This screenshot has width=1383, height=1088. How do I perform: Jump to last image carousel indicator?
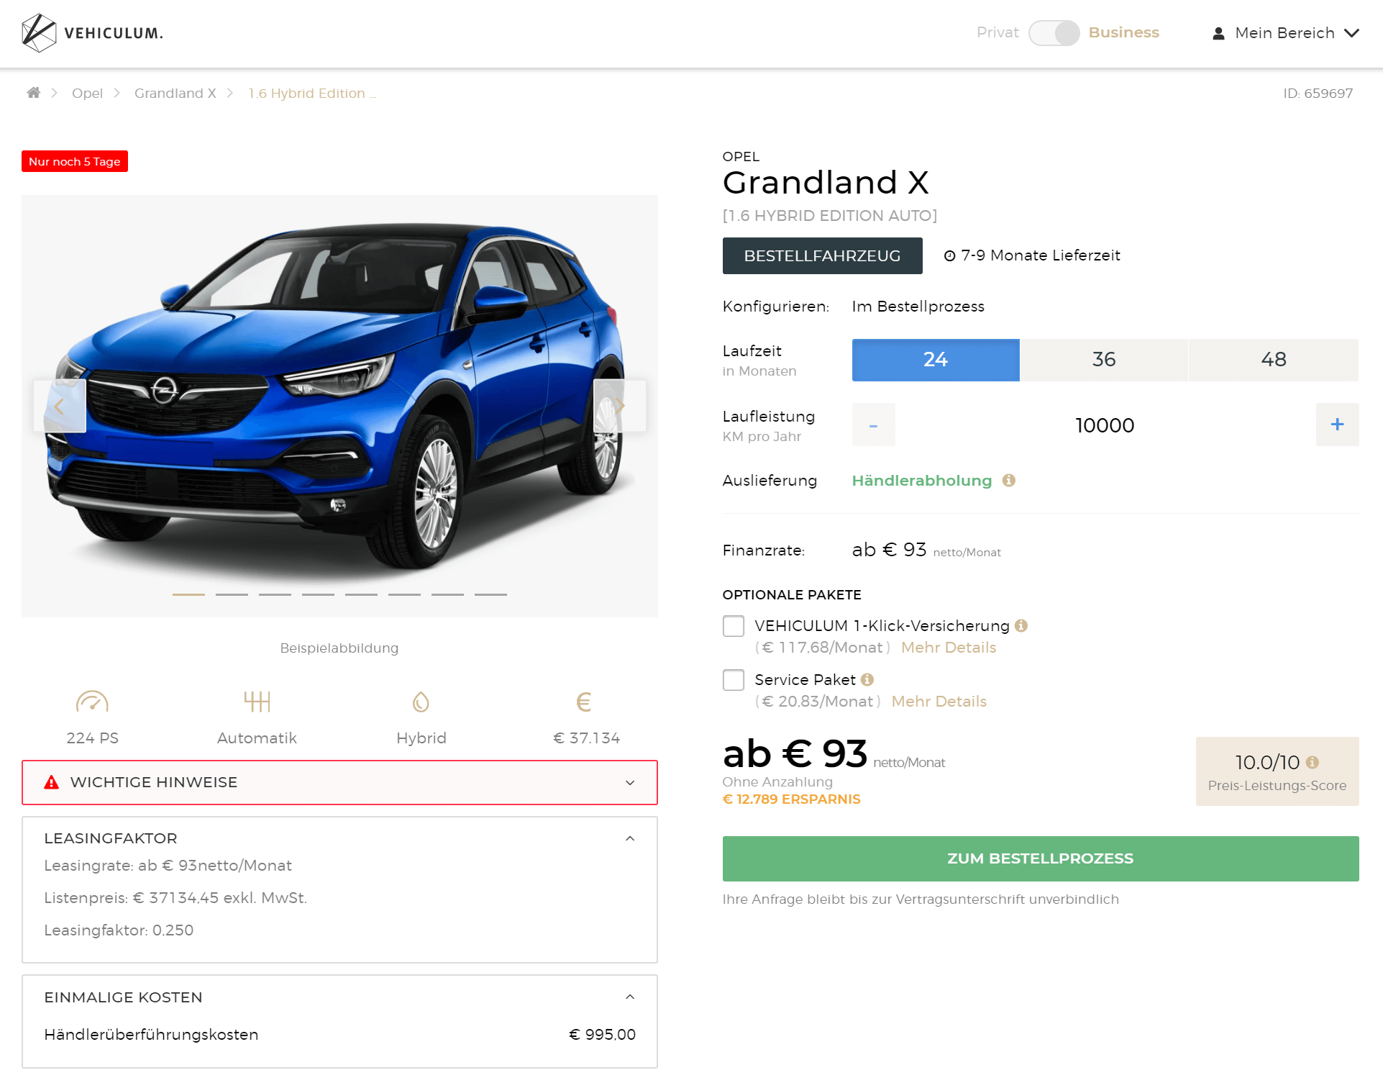490,594
